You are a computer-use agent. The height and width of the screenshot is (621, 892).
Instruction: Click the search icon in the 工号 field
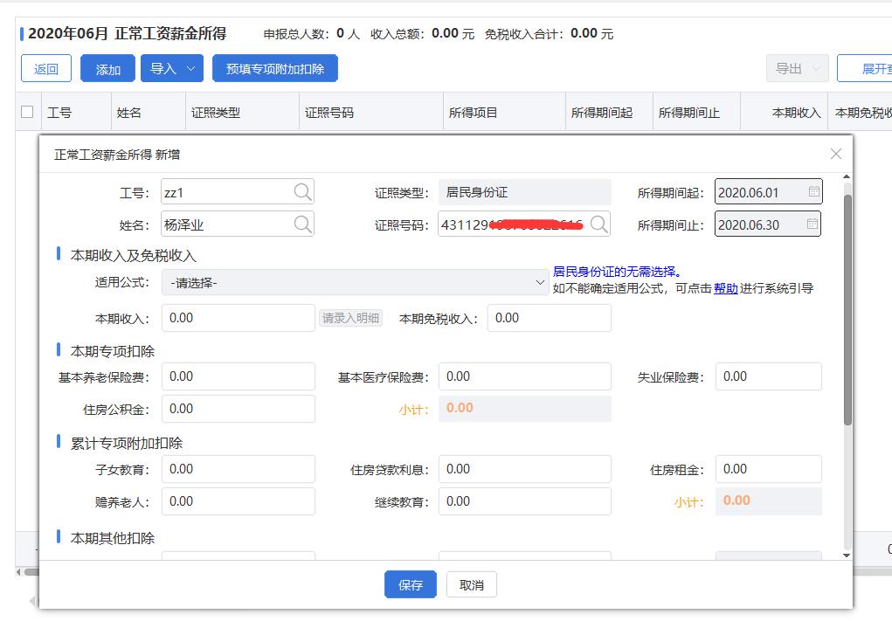pyautogui.click(x=302, y=192)
